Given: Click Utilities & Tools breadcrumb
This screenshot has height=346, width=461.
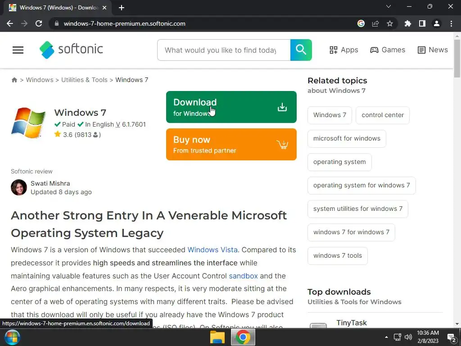Looking at the screenshot, I should tap(84, 80).
